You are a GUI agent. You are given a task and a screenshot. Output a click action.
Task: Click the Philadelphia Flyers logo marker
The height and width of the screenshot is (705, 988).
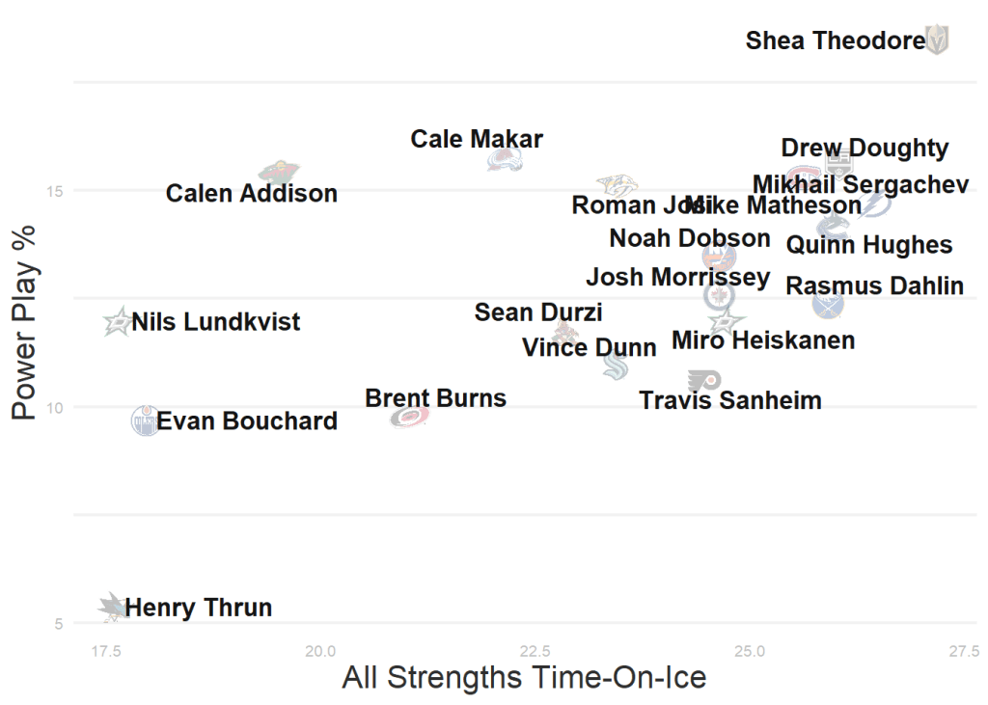coord(704,381)
